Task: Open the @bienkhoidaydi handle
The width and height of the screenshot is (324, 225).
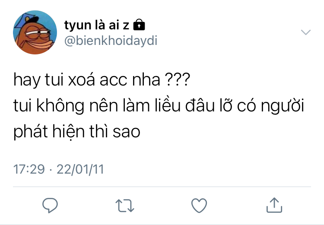Action: pyautogui.click(x=111, y=41)
